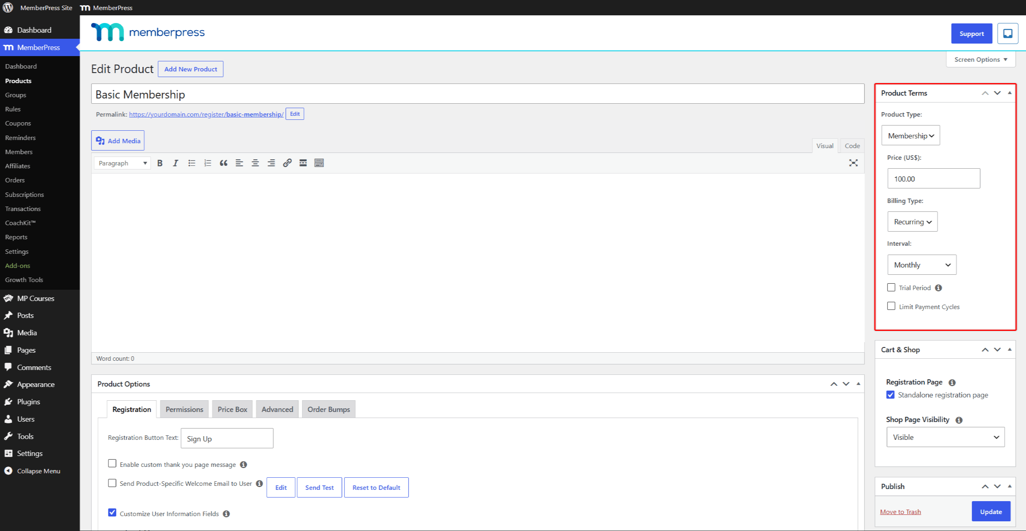Click the Price (US$) input field
This screenshot has height=531, width=1026.
[x=934, y=178]
